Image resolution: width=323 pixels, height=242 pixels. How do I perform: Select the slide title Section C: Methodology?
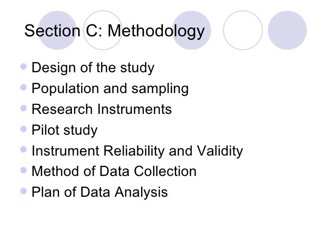[x=114, y=31]
